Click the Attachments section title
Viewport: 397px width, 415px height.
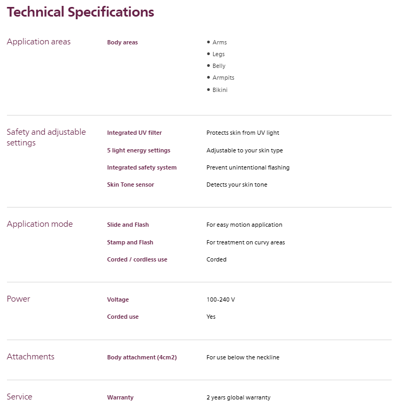pos(30,357)
